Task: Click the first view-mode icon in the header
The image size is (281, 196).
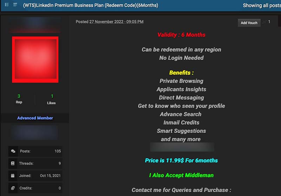Action: click(x=7, y=5)
